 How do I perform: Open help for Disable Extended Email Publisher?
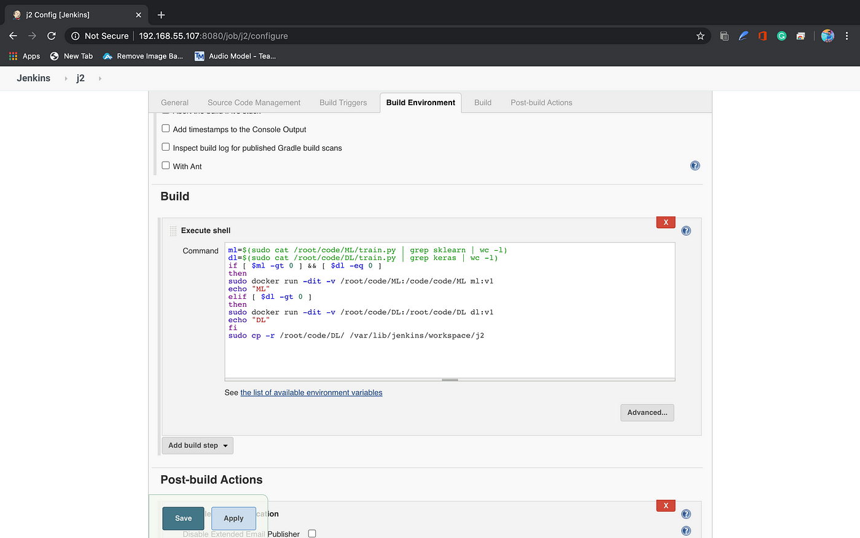click(x=686, y=531)
